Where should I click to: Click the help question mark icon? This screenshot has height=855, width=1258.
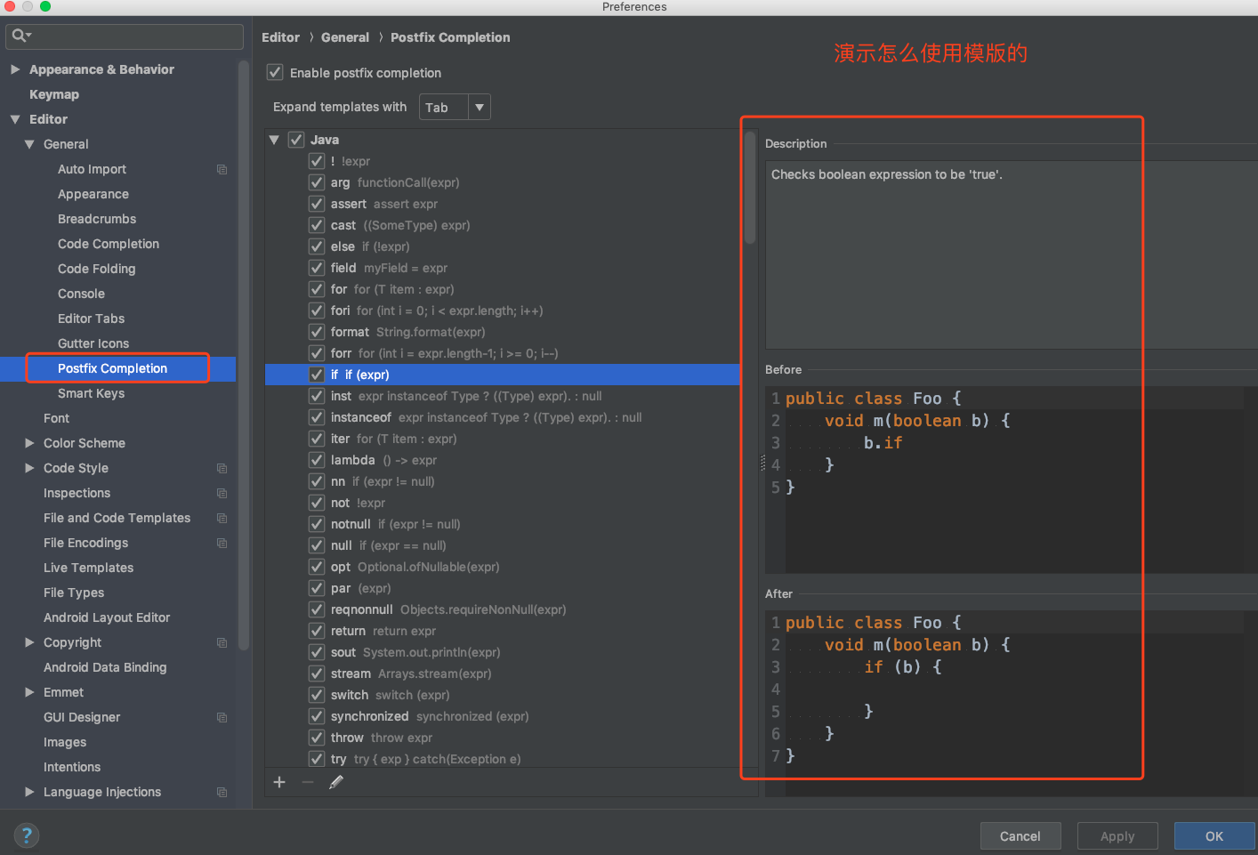click(27, 835)
